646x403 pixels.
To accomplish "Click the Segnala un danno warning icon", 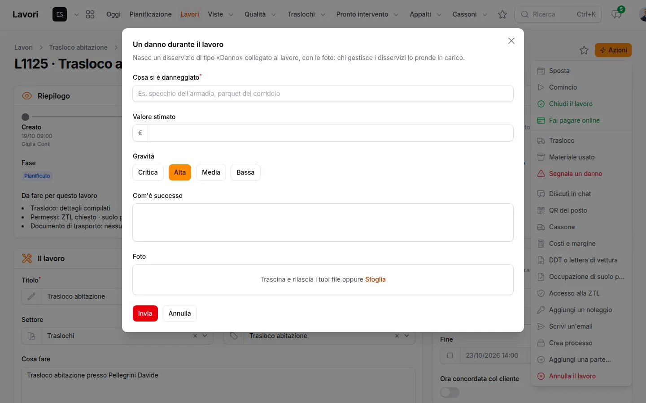I will coord(541,174).
